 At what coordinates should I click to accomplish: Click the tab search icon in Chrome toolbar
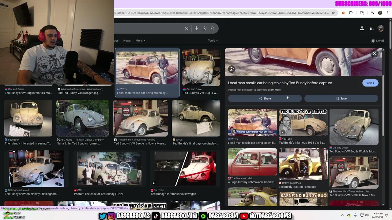click(362, 13)
